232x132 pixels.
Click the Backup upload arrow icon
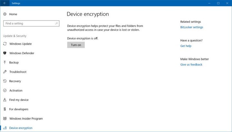(5, 62)
